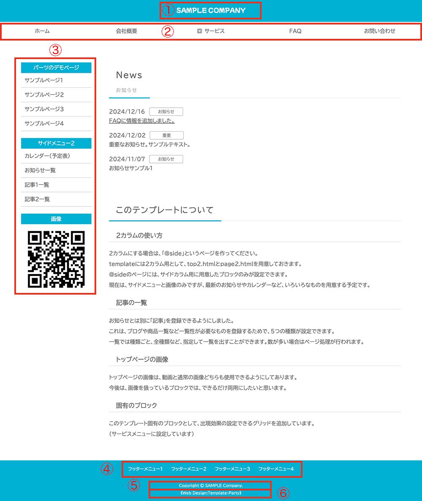Image resolution: width=422 pixels, height=501 pixels.
Task: Click the News heading
Action: point(129,75)
